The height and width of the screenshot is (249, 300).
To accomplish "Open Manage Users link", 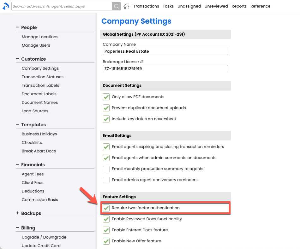I will [36, 45].
